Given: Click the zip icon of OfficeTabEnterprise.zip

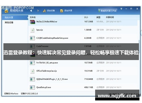Looking at the screenshot, I should (x=32, y=71).
